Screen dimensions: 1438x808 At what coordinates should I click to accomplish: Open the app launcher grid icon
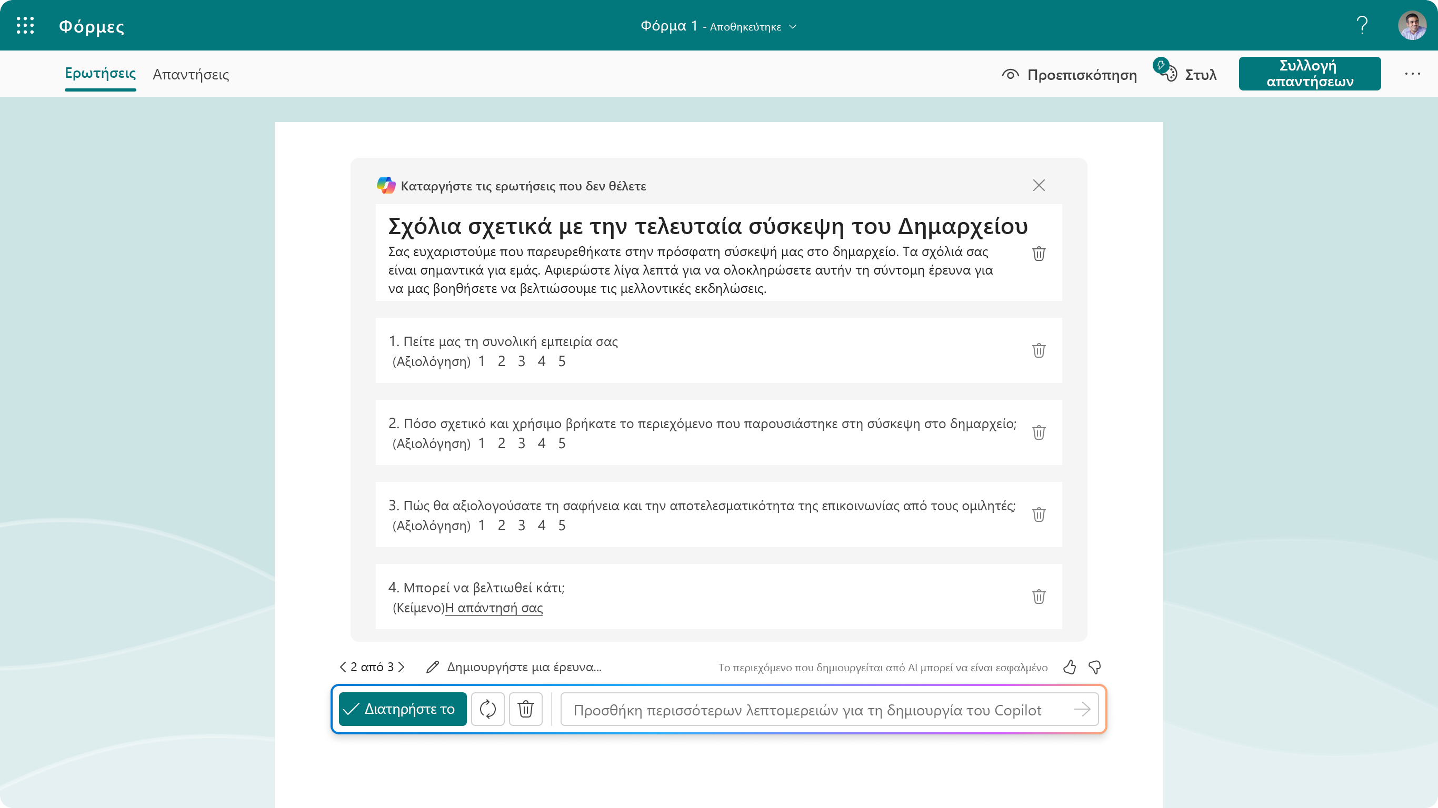point(25,26)
